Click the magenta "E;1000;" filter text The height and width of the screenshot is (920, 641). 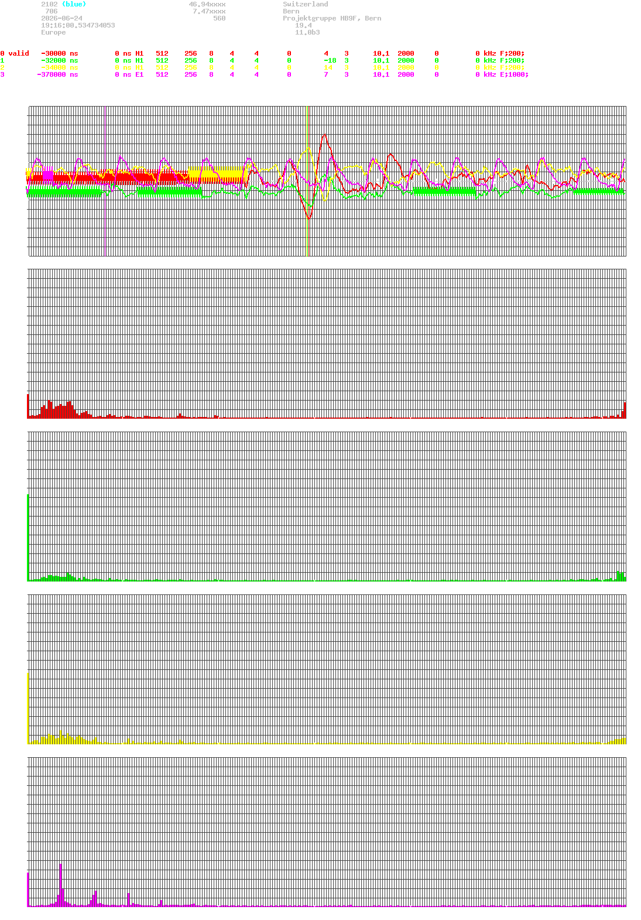pyautogui.click(x=514, y=74)
